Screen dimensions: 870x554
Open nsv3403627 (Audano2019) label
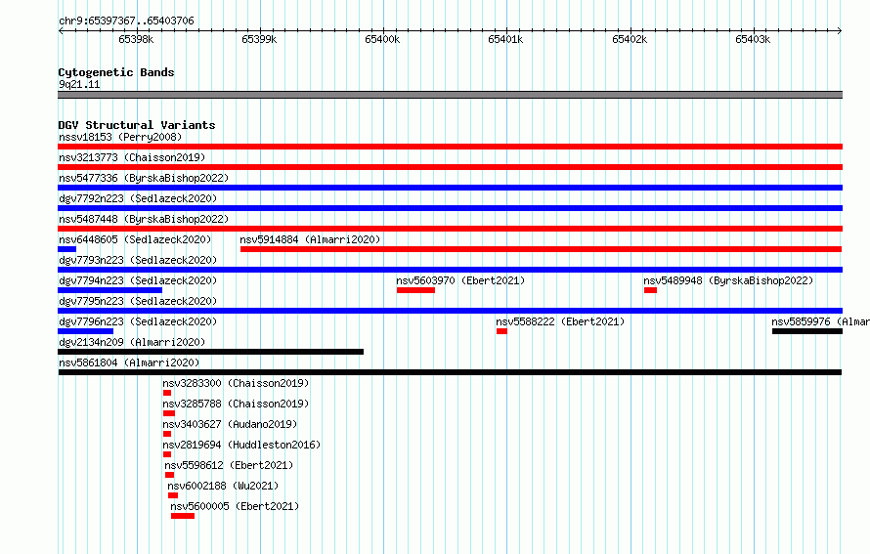point(230,424)
